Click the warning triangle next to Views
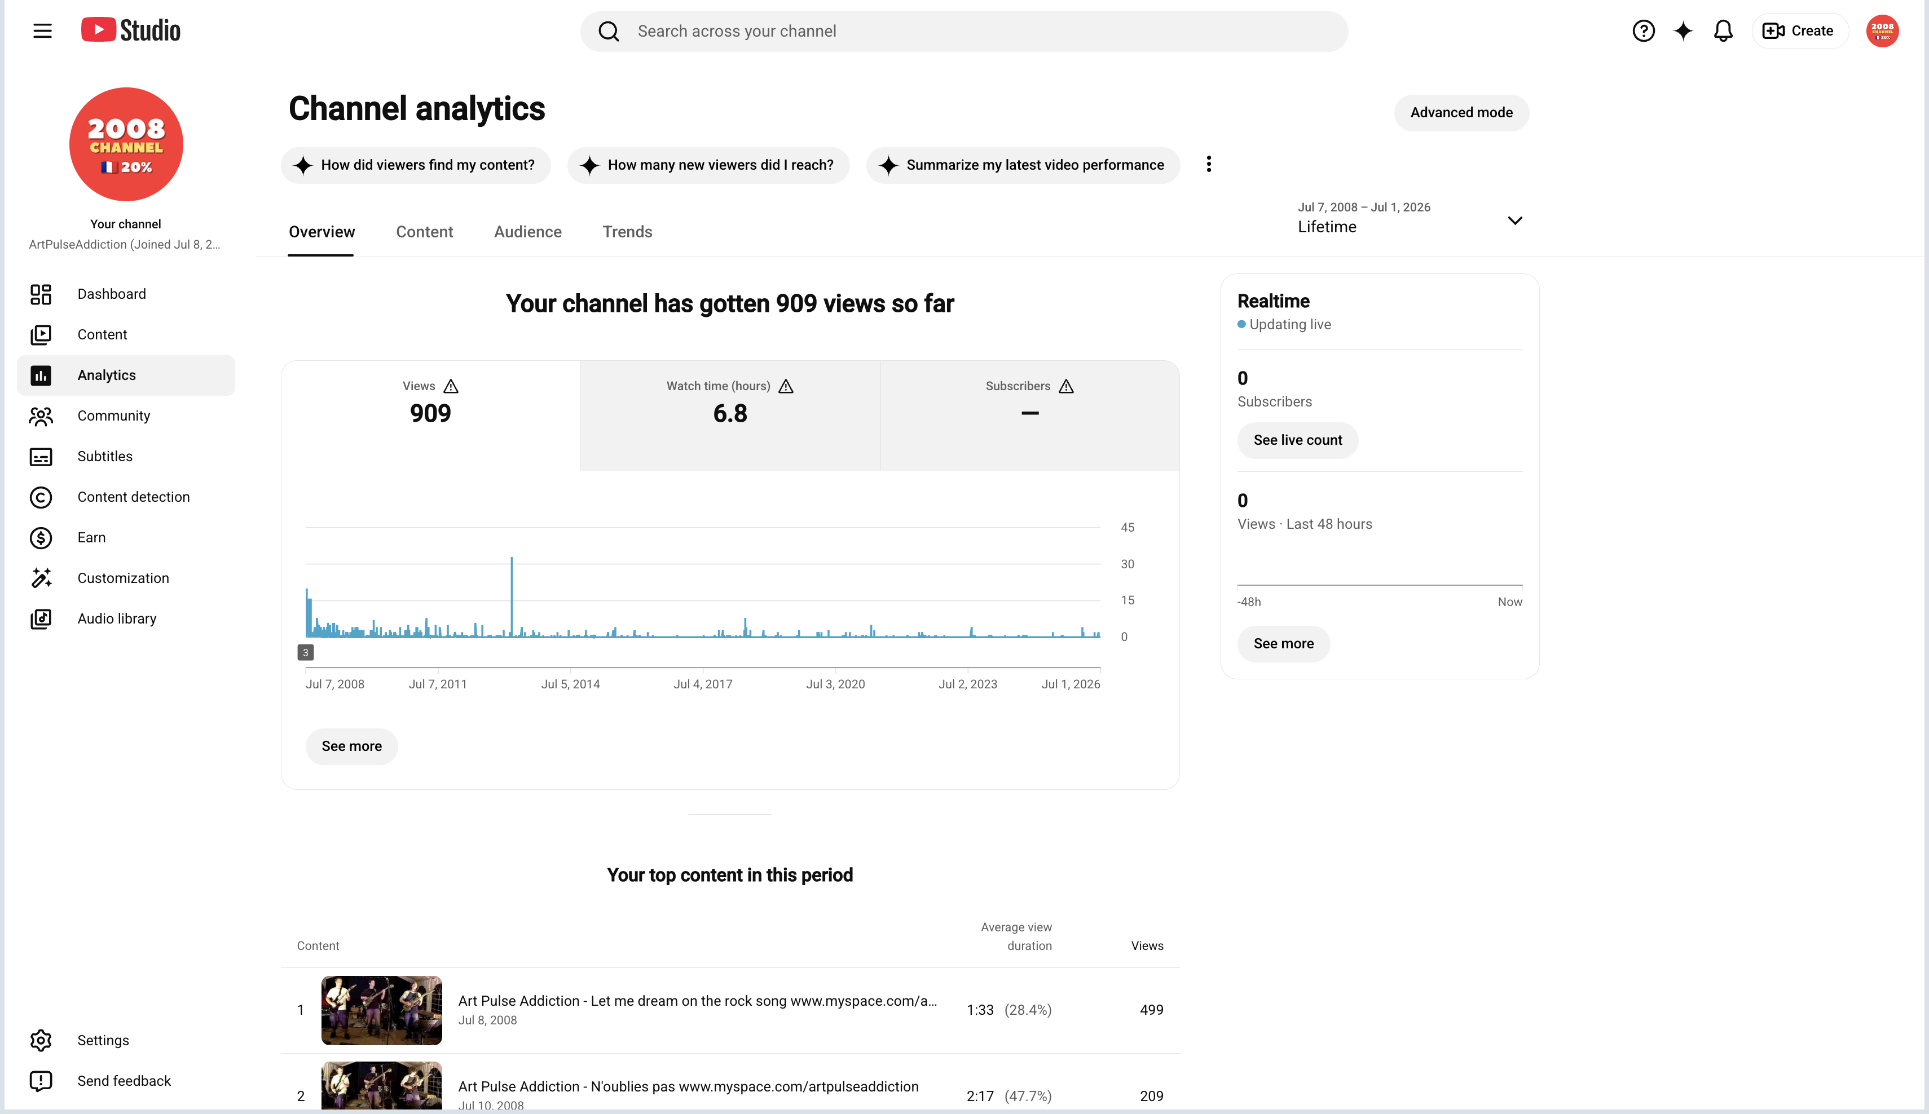 coord(451,386)
